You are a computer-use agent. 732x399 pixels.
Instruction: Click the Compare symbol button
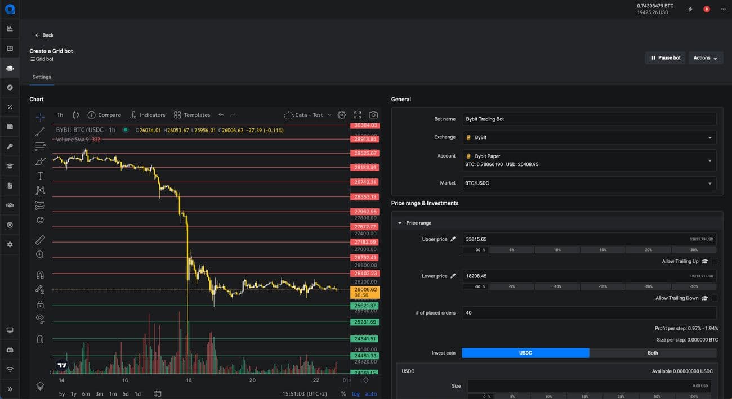point(104,115)
